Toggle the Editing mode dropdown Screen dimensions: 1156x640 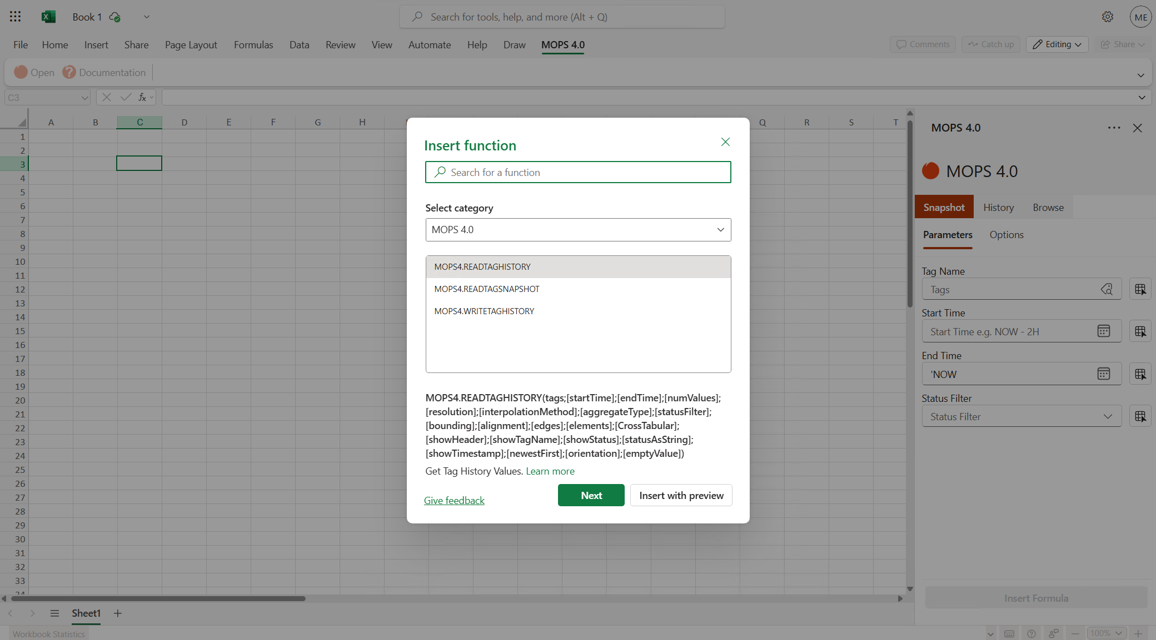coord(1056,44)
